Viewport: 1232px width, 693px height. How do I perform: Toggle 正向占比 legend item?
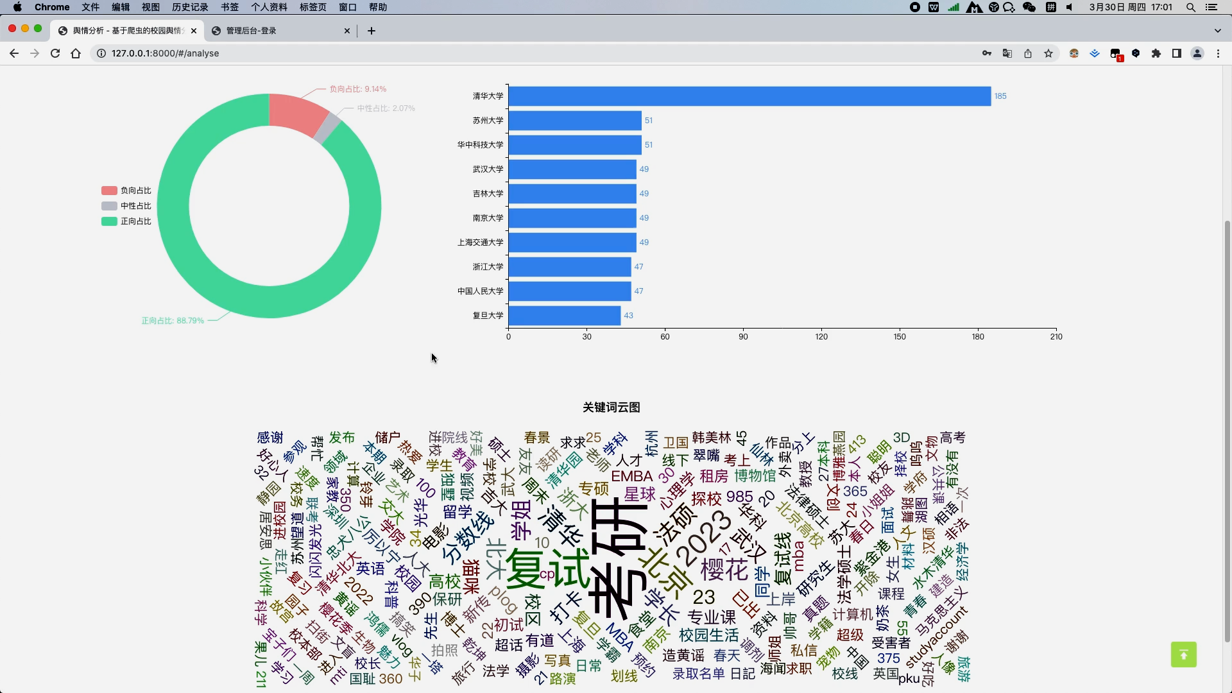coord(126,221)
